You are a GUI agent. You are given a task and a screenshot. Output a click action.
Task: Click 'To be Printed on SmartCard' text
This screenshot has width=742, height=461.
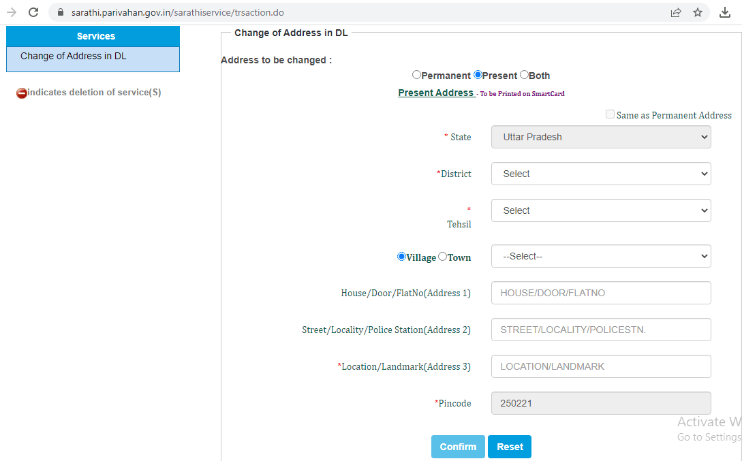pyautogui.click(x=522, y=93)
